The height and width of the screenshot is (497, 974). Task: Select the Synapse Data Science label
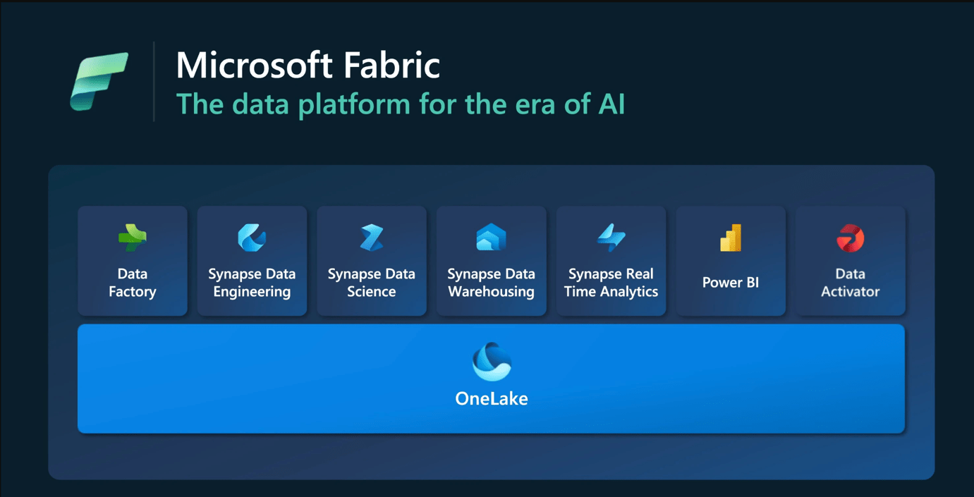(x=372, y=283)
